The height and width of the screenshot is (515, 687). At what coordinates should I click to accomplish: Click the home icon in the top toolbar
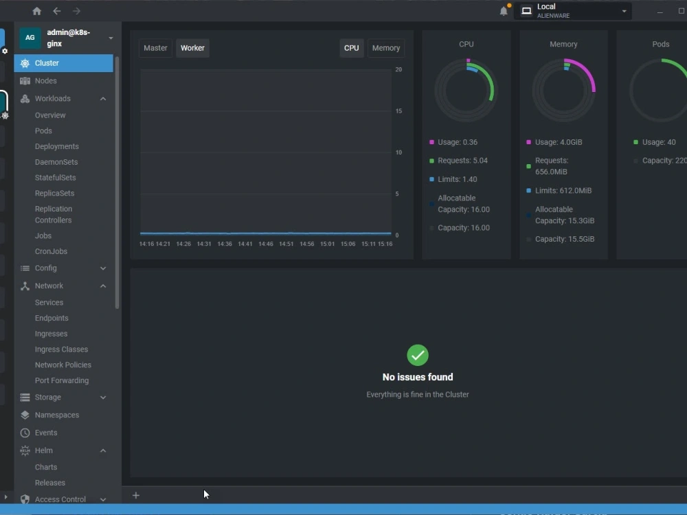pos(36,10)
